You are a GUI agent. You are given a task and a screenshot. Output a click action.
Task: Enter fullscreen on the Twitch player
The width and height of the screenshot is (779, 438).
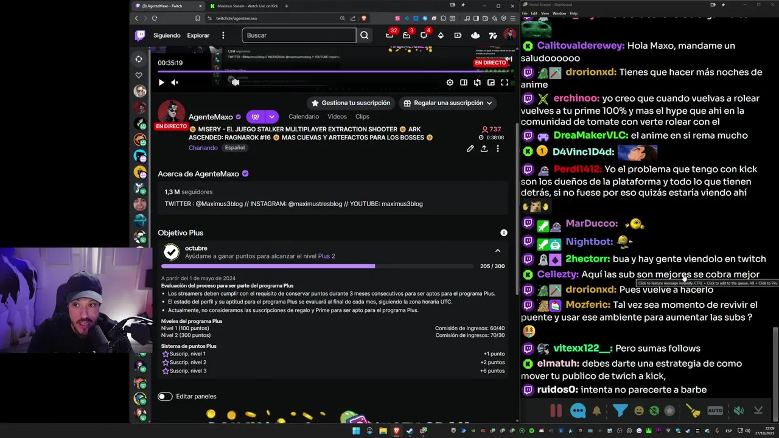coord(505,82)
